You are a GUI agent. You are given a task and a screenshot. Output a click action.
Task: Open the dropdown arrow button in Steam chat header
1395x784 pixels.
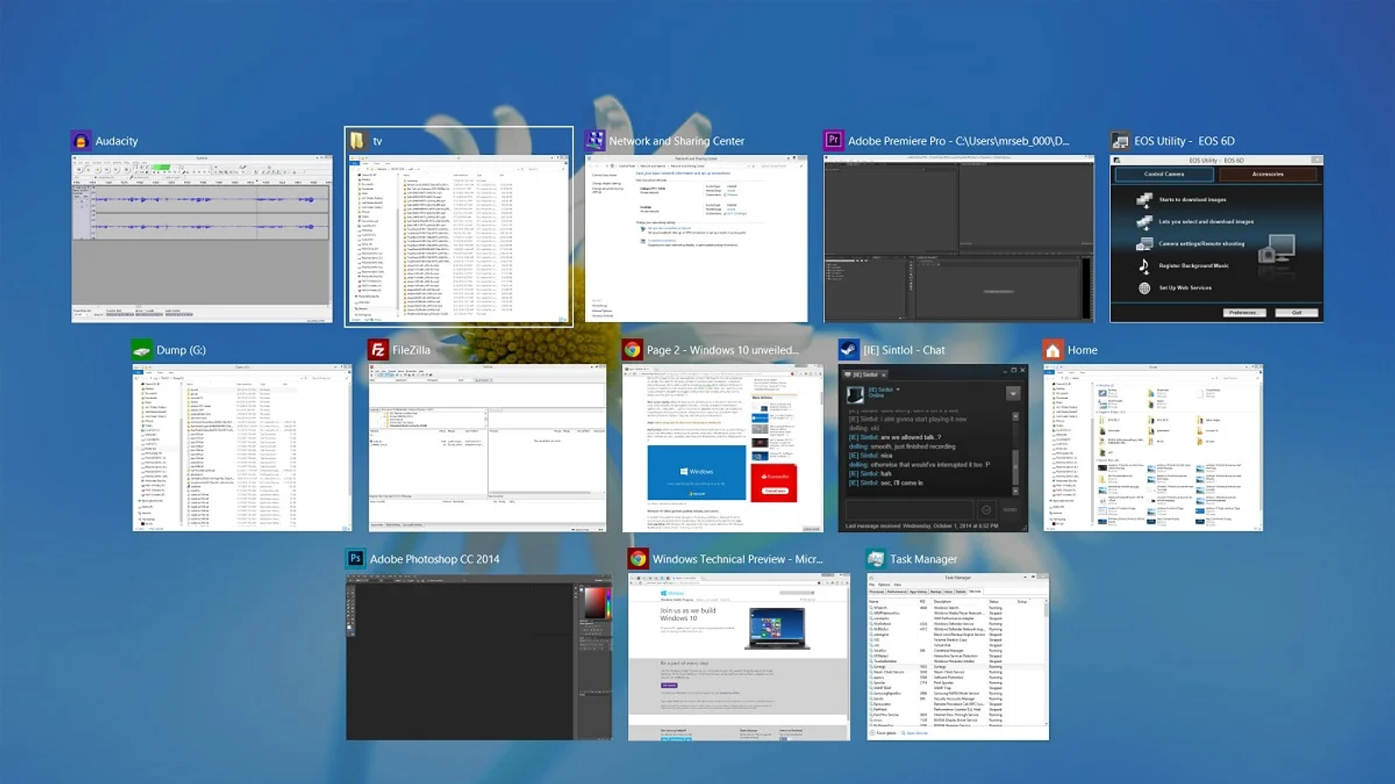click(1013, 394)
